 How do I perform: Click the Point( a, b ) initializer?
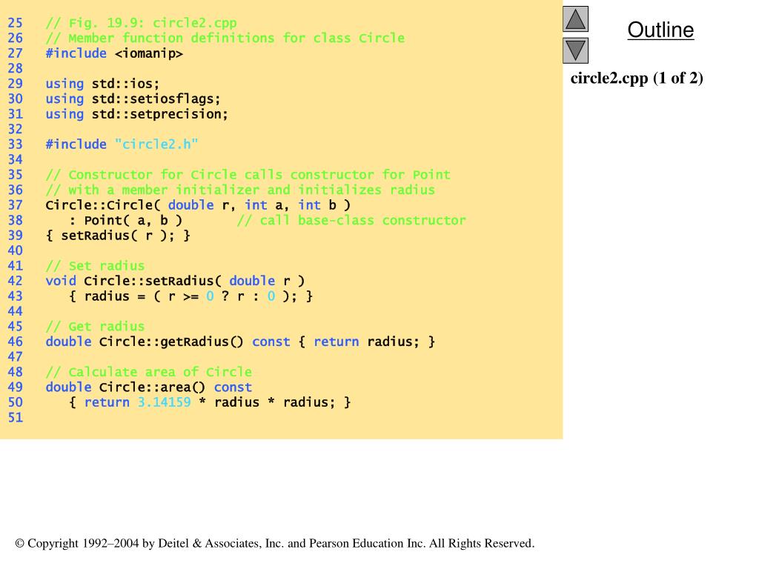point(126,220)
